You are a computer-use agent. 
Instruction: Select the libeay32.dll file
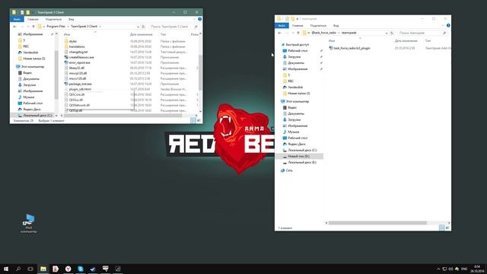coord(76,68)
